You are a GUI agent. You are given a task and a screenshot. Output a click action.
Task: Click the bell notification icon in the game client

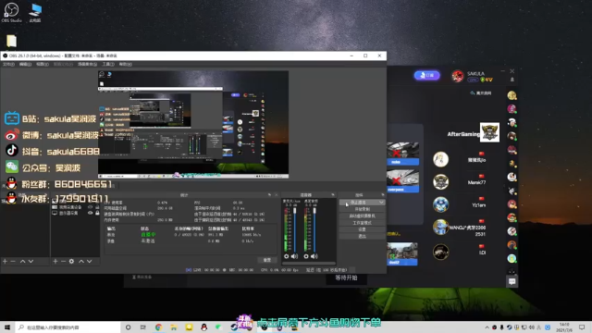pyautogui.click(x=512, y=80)
